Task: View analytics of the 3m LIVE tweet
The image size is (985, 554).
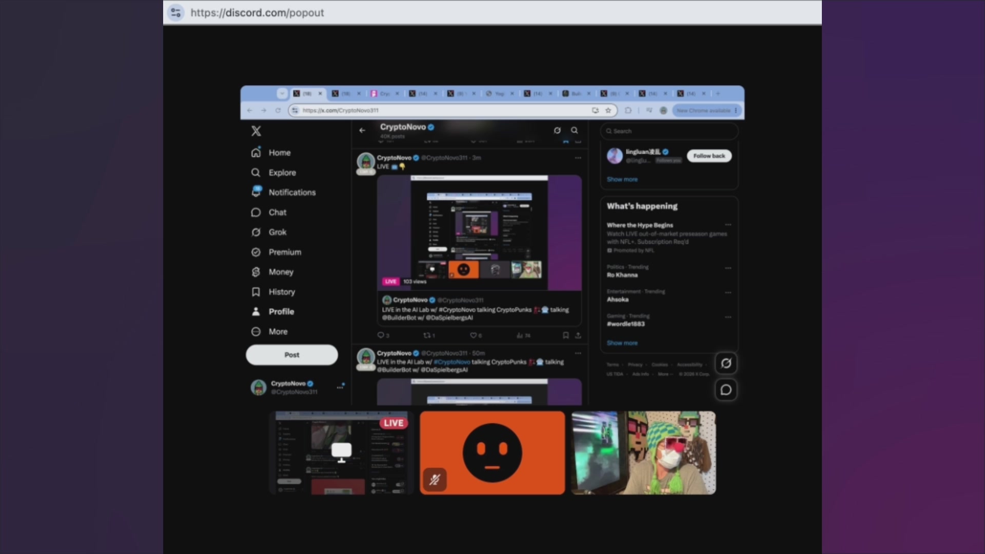Action: 523,335
